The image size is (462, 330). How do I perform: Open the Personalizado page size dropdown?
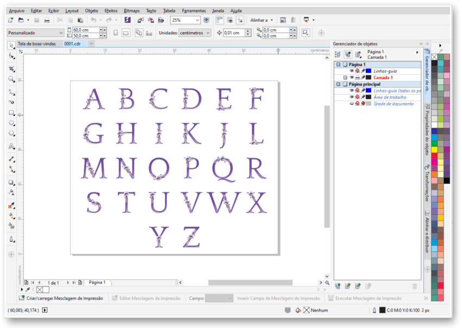(61, 33)
